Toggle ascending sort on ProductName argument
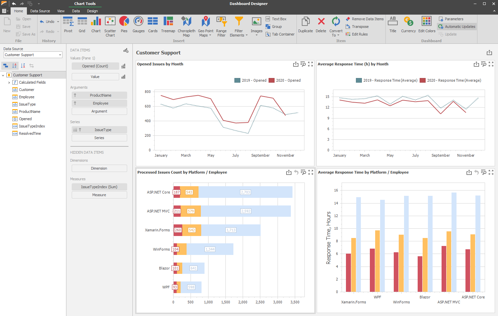The width and height of the screenshot is (498, 316). tap(75, 95)
